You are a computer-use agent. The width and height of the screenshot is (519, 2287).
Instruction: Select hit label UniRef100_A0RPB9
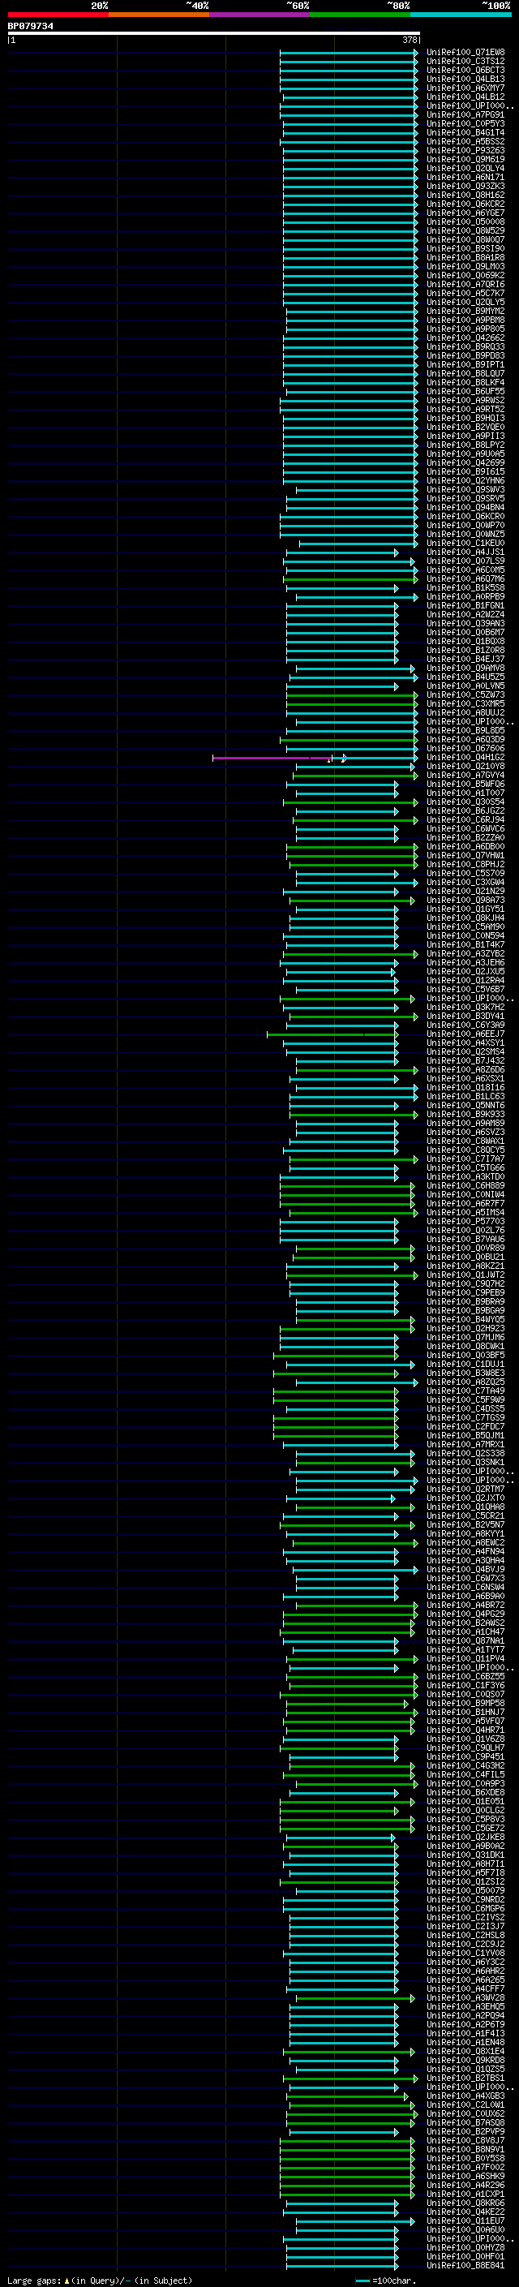pos(465,596)
